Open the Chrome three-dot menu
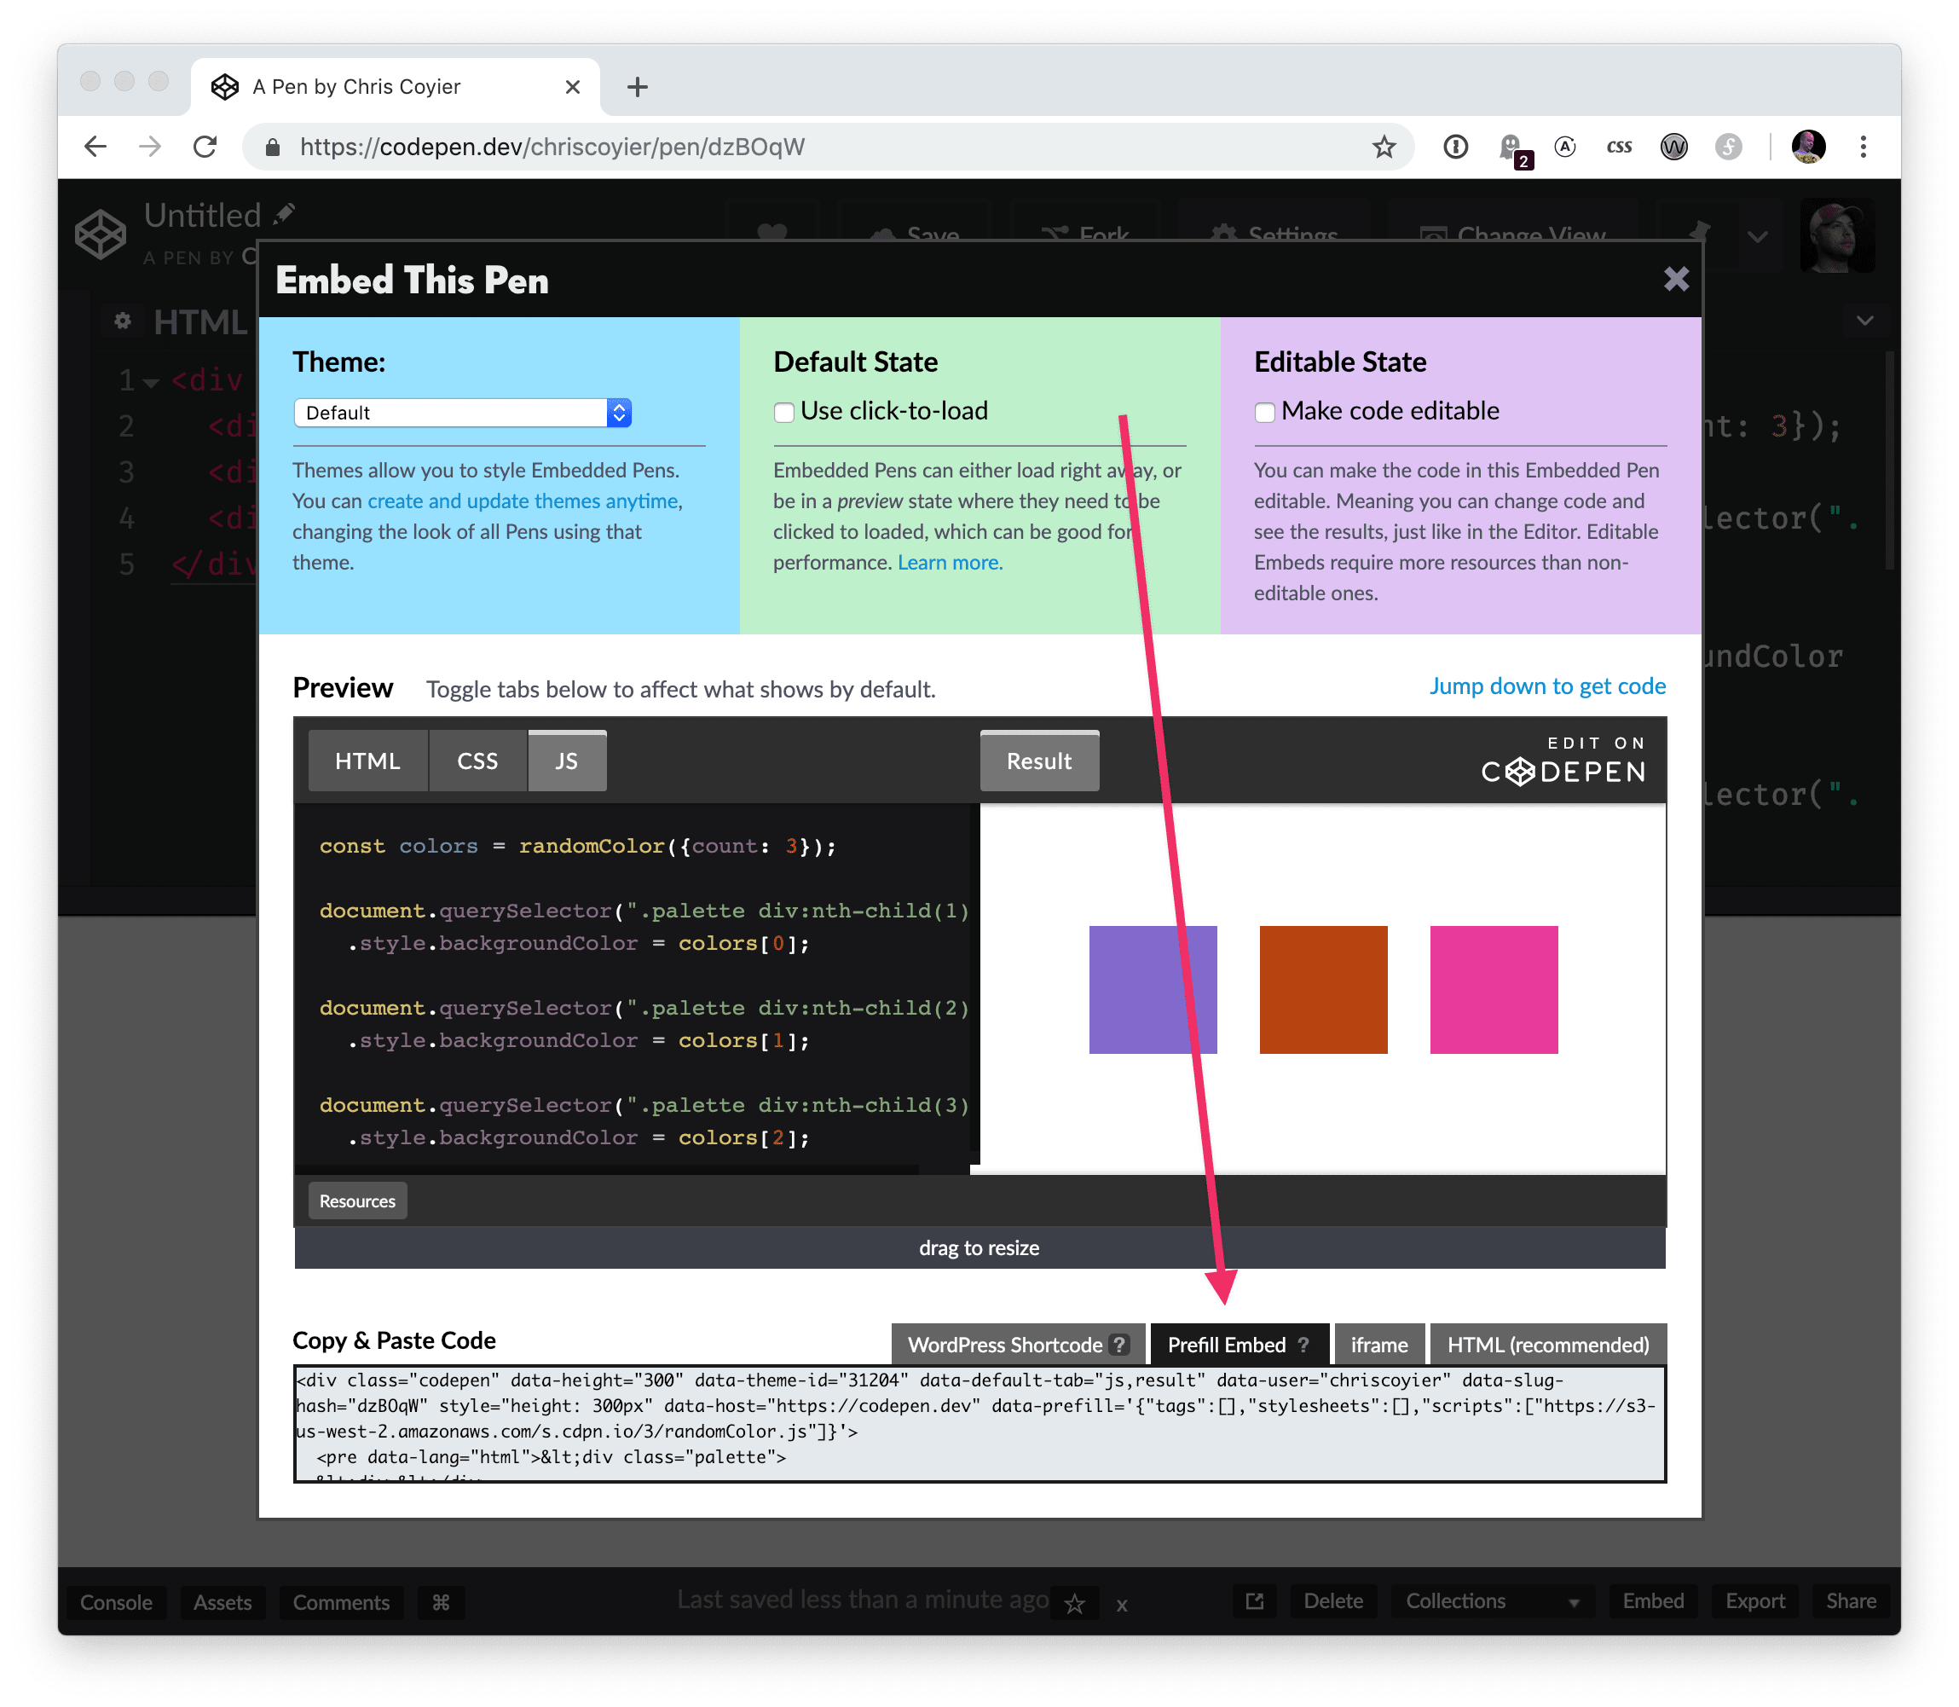Screen dimensions: 1959x1707 pos(1864,147)
